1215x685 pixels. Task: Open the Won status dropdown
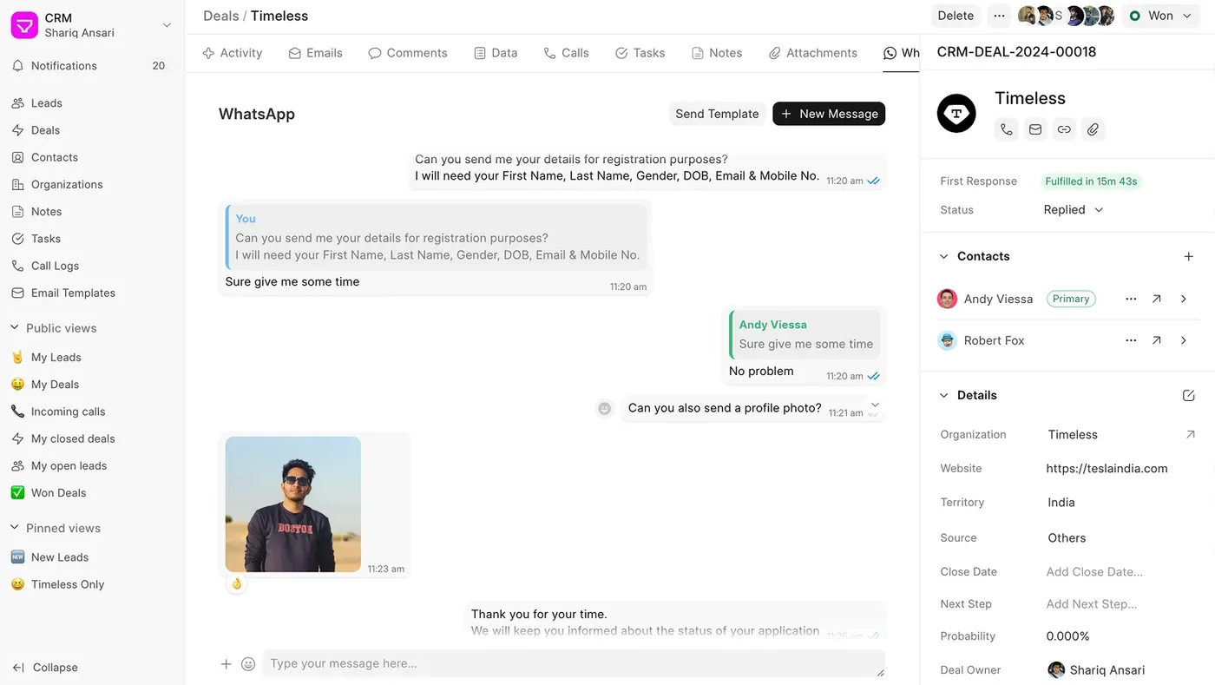point(1162,16)
